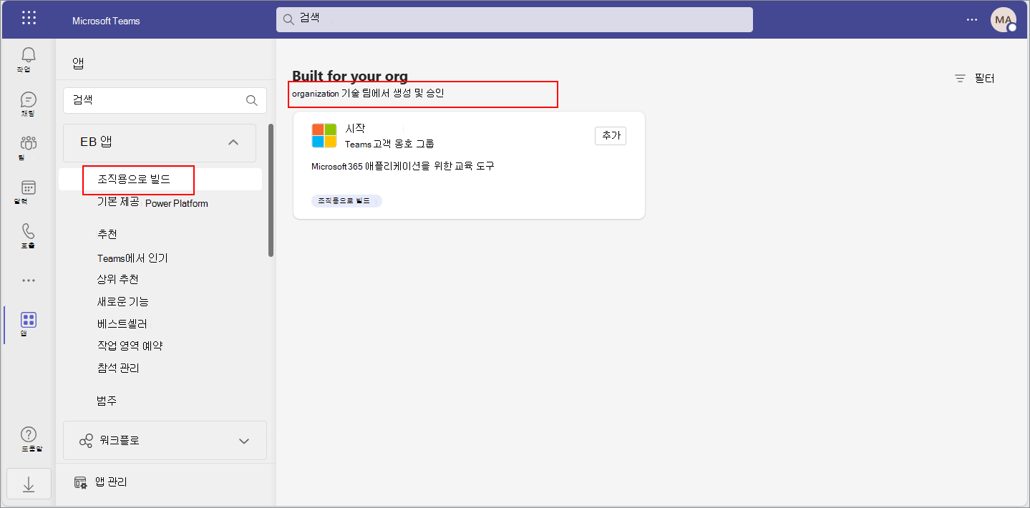This screenshot has height=508, width=1030.
Task: Click the apps panel 검색 input field
Action: coord(165,100)
